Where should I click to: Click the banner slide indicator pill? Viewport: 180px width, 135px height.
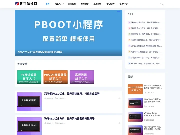119,12
